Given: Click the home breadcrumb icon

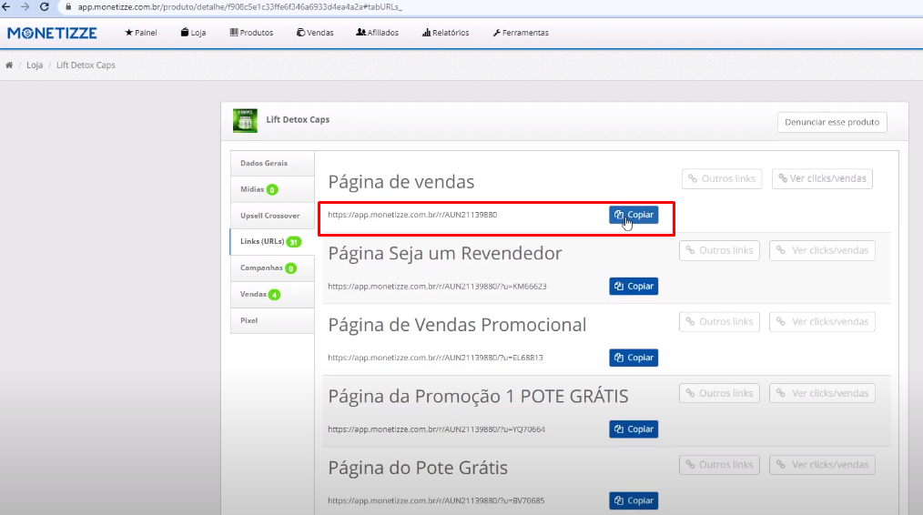Looking at the screenshot, I should [x=9, y=66].
